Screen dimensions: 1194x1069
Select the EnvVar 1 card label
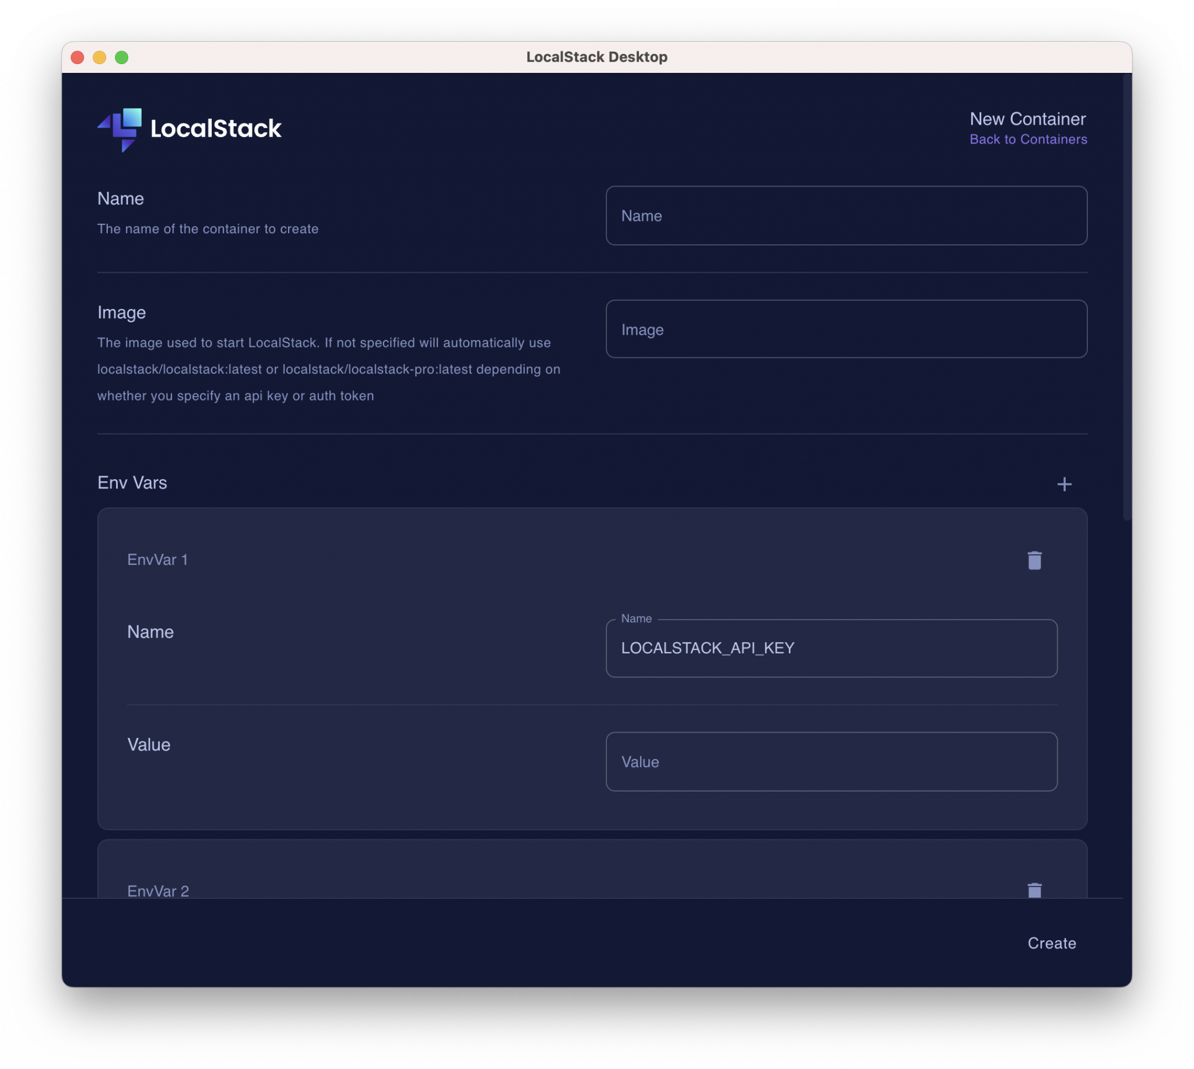coord(158,560)
